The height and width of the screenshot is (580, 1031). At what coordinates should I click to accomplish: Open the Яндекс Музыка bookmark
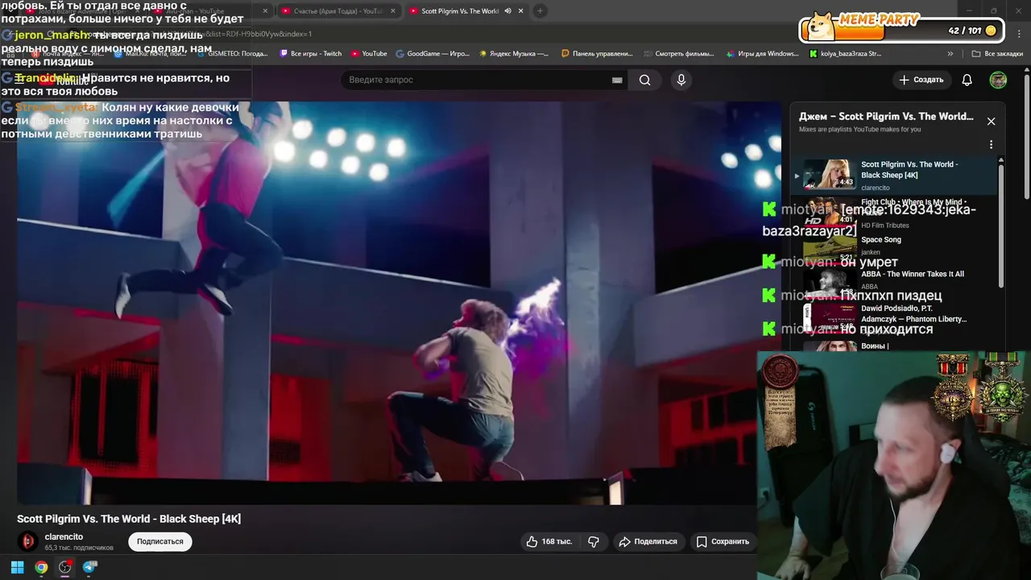click(514, 54)
